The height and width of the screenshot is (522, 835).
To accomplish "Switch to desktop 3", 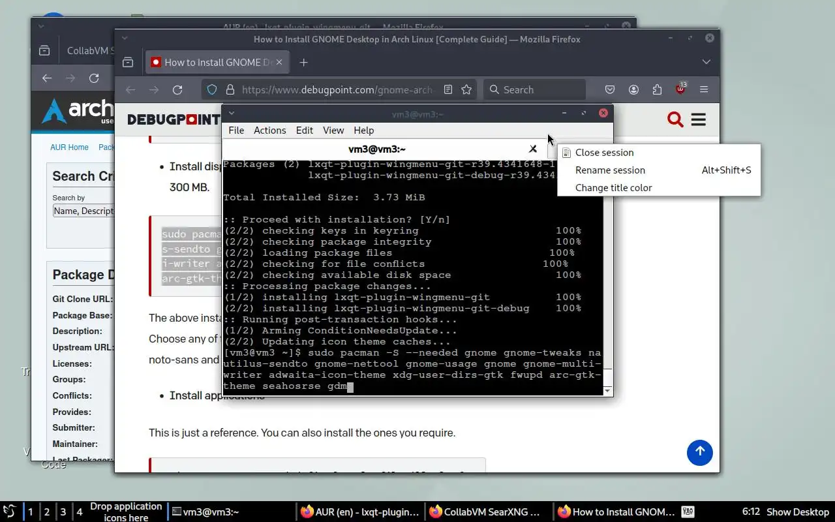I will point(63,512).
